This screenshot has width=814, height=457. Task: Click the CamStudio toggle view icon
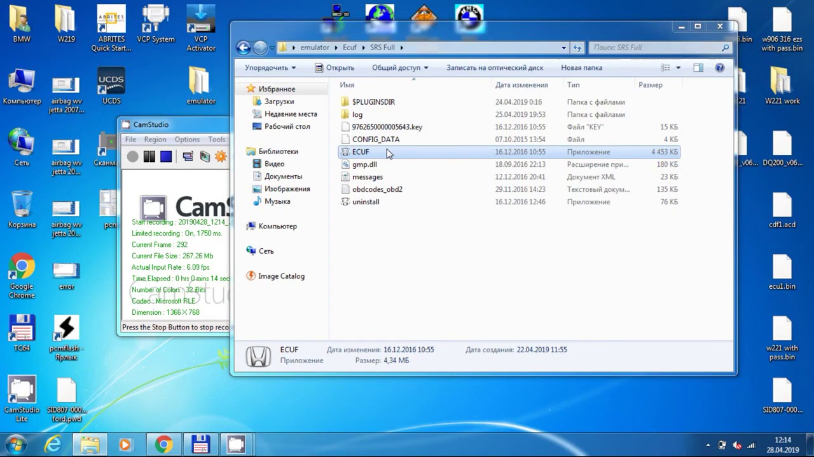click(x=188, y=156)
